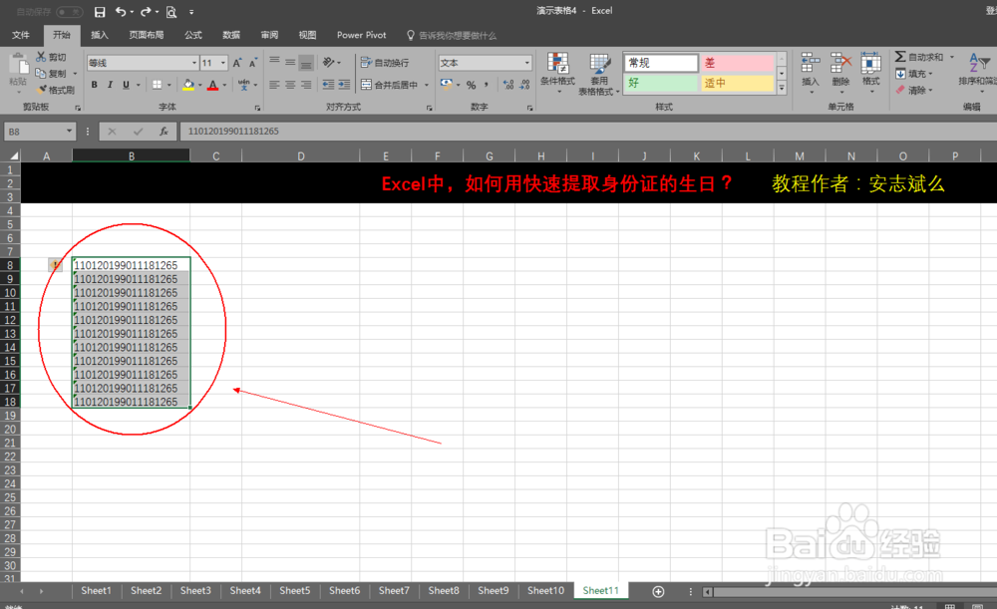Click the Insert Function fx icon

click(x=164, y=132)
